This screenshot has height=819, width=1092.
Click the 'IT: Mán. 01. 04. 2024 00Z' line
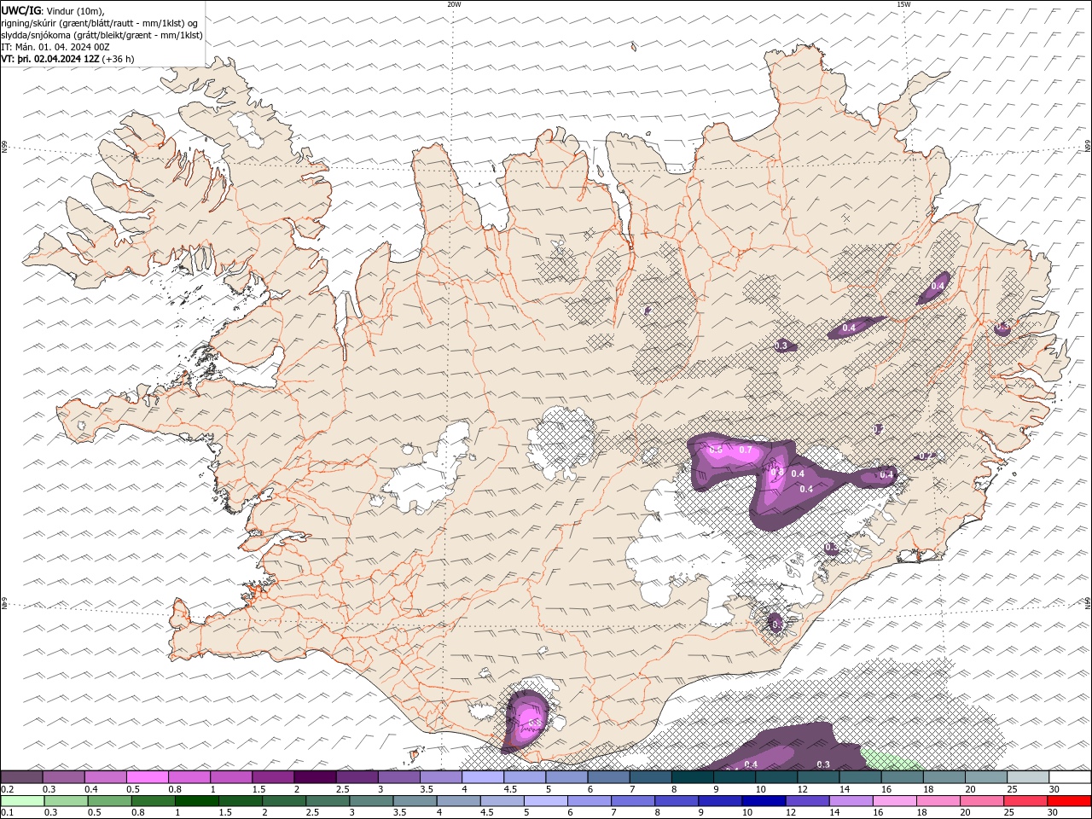(x=57, y=47)
